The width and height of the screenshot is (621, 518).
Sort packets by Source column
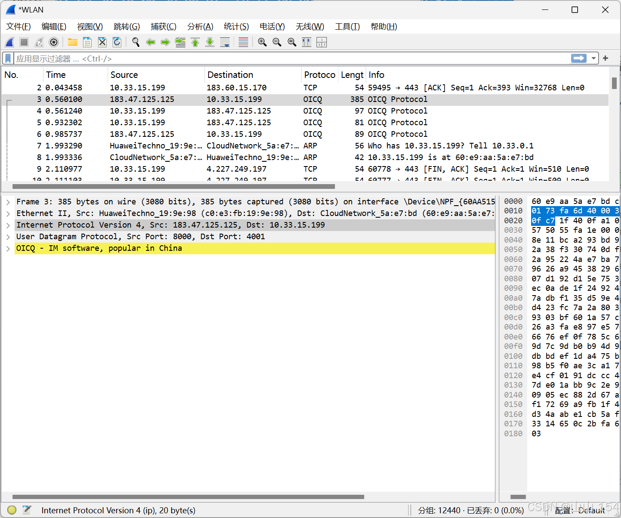coord(156,75)
